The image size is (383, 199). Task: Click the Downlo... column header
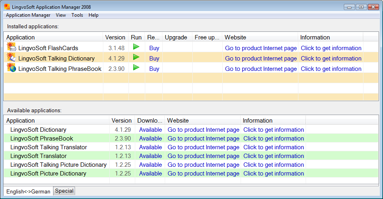point(150,121)
